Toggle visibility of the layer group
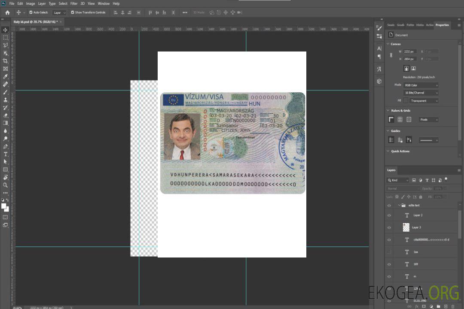 pyautogui.click(x=389, y=206)
